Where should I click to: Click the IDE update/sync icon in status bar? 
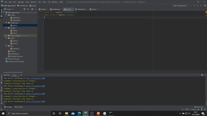pyautogui.click(x=205, y=110)
